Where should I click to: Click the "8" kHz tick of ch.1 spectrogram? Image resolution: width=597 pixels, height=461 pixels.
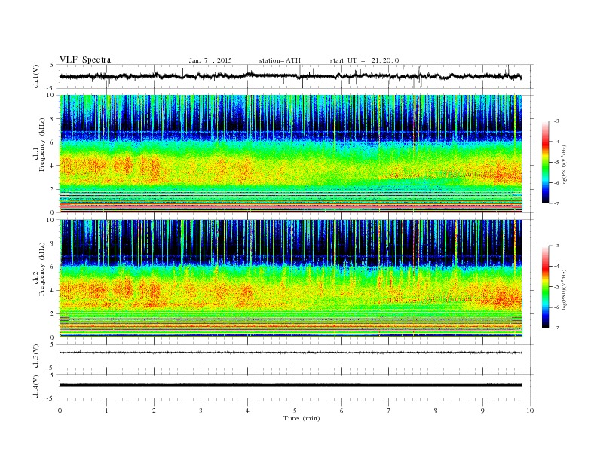tap(52, 119)
